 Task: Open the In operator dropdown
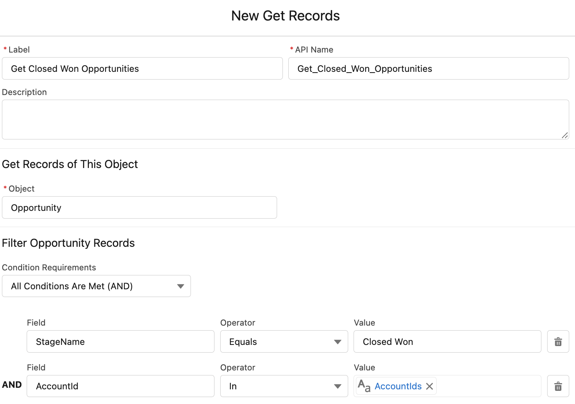284,386
